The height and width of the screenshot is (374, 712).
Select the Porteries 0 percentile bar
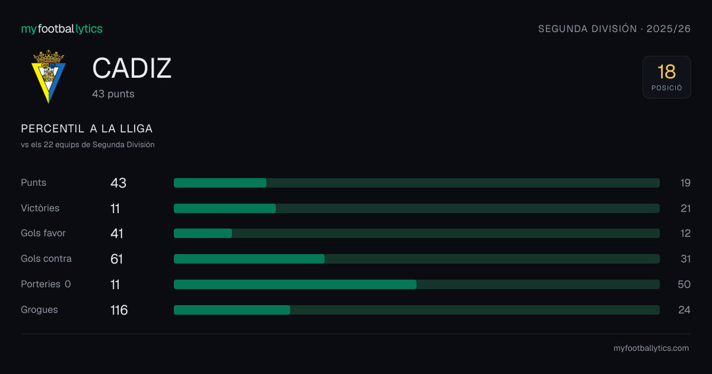click(x=417, y=284)
